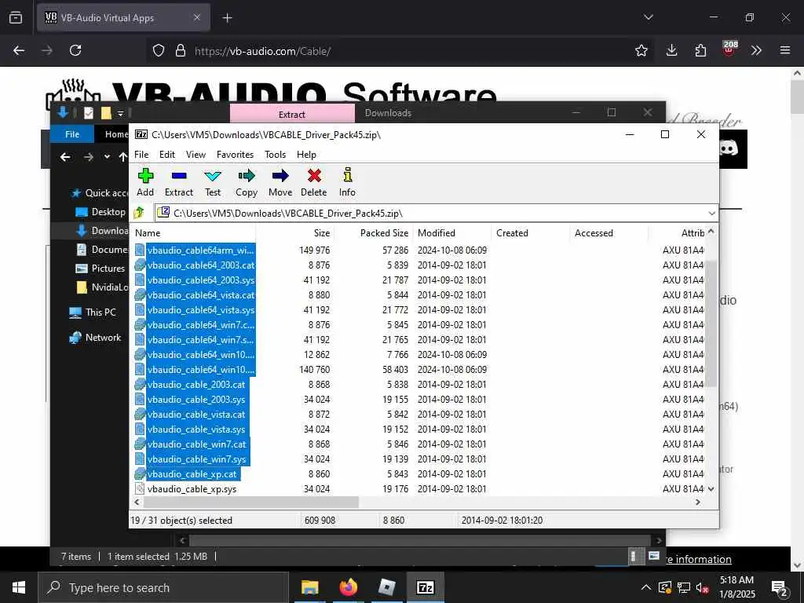
Task: Open the Discord icon on the webpage
Action: 729,148
